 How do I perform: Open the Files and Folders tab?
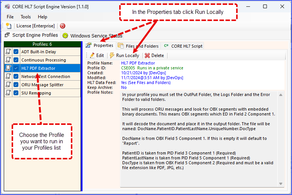(x=138, y=46)
